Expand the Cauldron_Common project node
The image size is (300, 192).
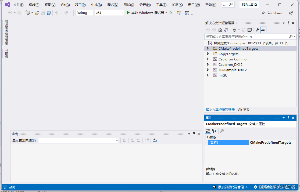[x=208, y=59]
